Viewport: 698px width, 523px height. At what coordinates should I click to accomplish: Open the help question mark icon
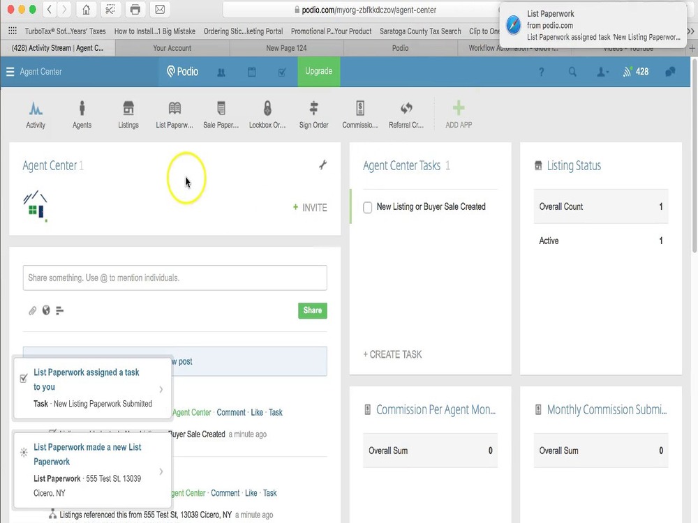pyautogui.click(x=542, y=72)
